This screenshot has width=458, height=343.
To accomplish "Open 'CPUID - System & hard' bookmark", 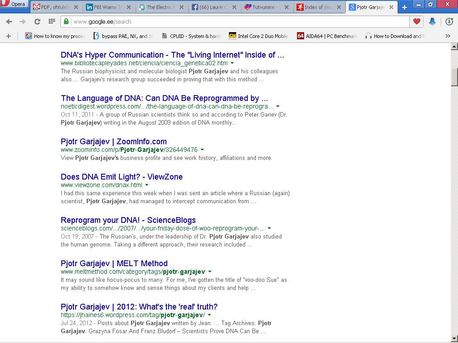I will pyautogui.click(x=191, y=36).
